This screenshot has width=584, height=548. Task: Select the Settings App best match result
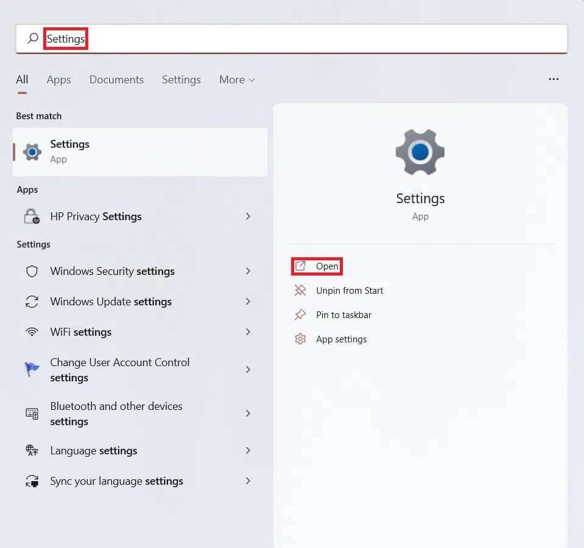click(140, 152)
